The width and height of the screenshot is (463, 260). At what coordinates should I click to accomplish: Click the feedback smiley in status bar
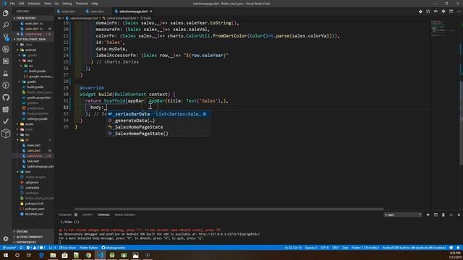(x=451, y=248)
